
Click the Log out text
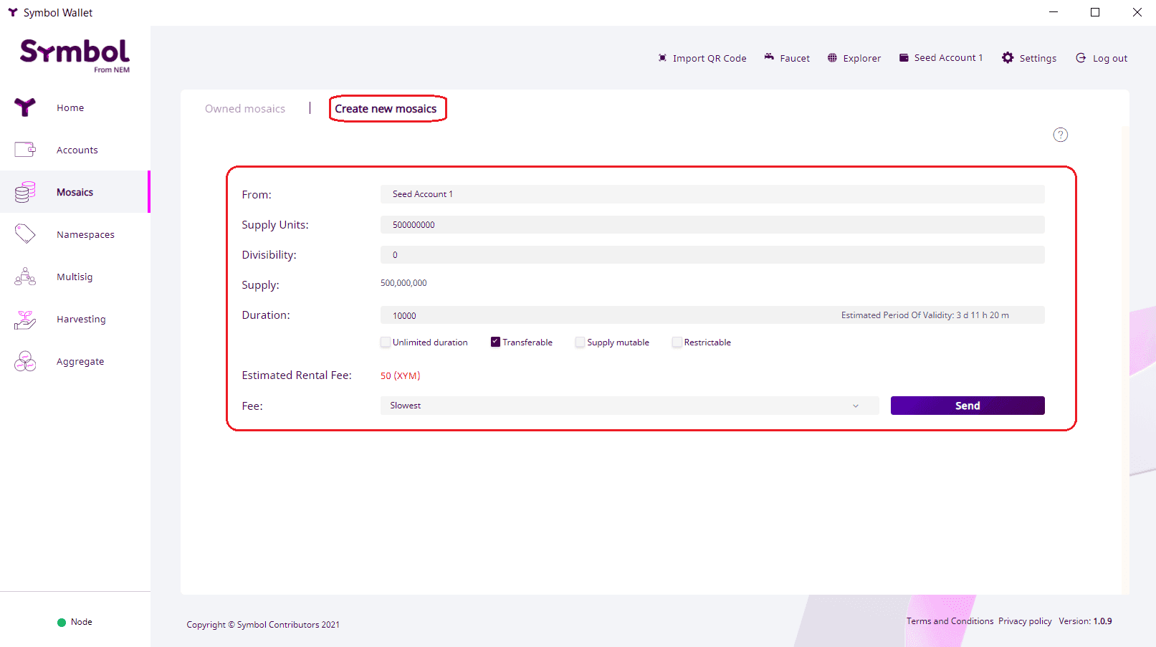point(1110,59)
